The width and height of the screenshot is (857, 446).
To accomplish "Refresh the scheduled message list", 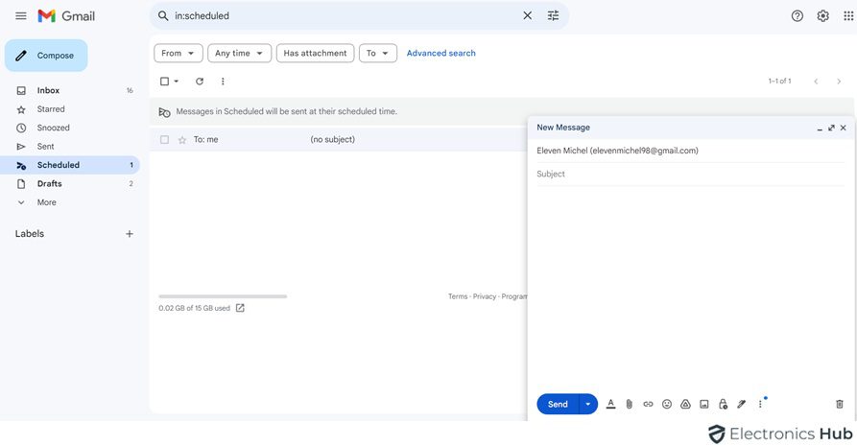I will coord(200,81).
